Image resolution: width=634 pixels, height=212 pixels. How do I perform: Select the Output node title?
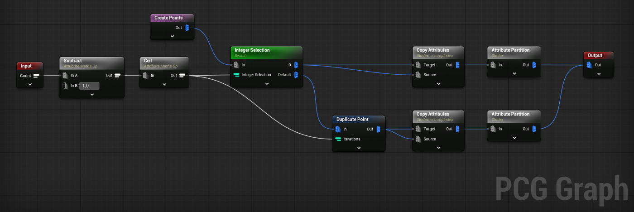tap(595, 55)
